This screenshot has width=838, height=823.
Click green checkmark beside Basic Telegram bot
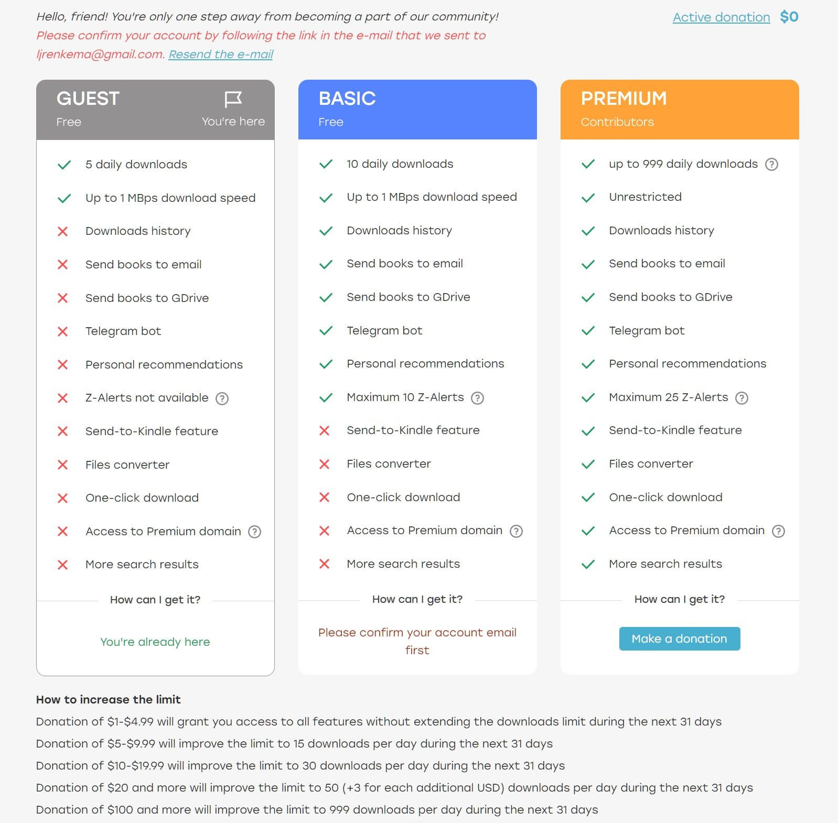pyautogui.click(x=326, y=331)
